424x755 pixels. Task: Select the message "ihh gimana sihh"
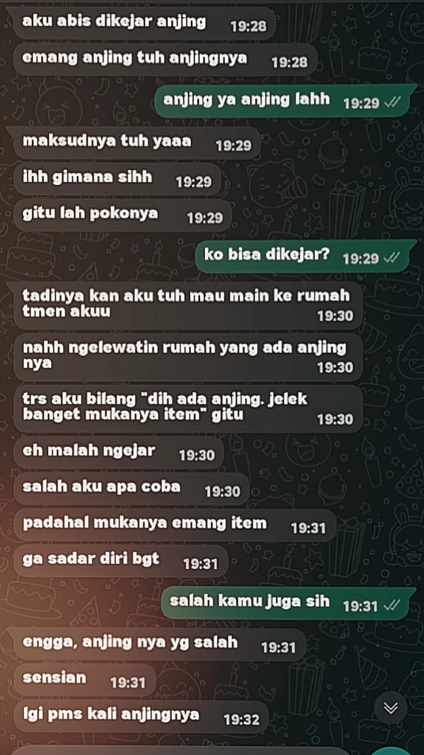[117, 179]
